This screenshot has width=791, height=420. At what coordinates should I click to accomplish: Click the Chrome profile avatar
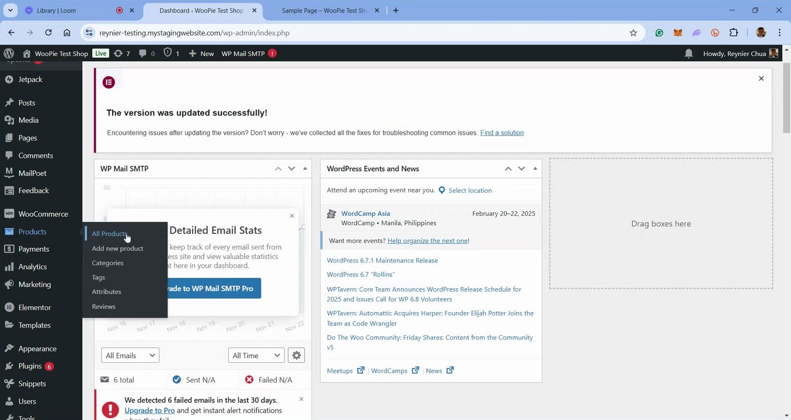point(761,33)
